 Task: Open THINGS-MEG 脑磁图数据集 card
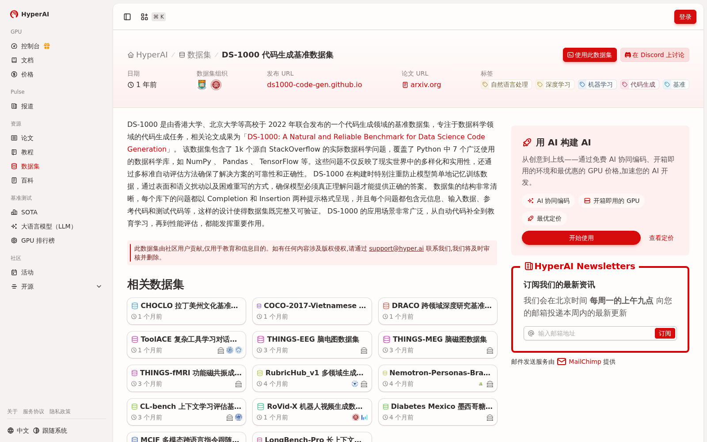tap(438, 345)
